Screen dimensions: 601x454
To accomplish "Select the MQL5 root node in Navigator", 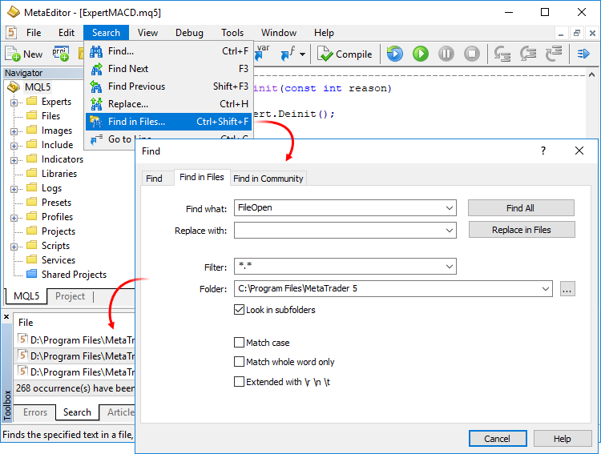I will point(38,87).
